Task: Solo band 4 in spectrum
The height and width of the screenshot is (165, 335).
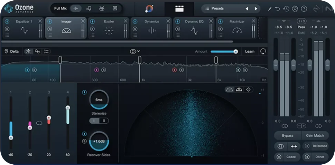Action: pos(245,70)
